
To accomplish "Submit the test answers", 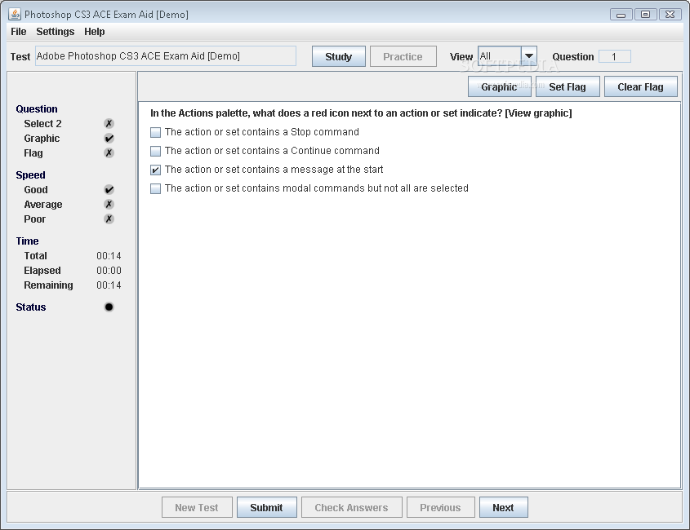I will [267, 508].
